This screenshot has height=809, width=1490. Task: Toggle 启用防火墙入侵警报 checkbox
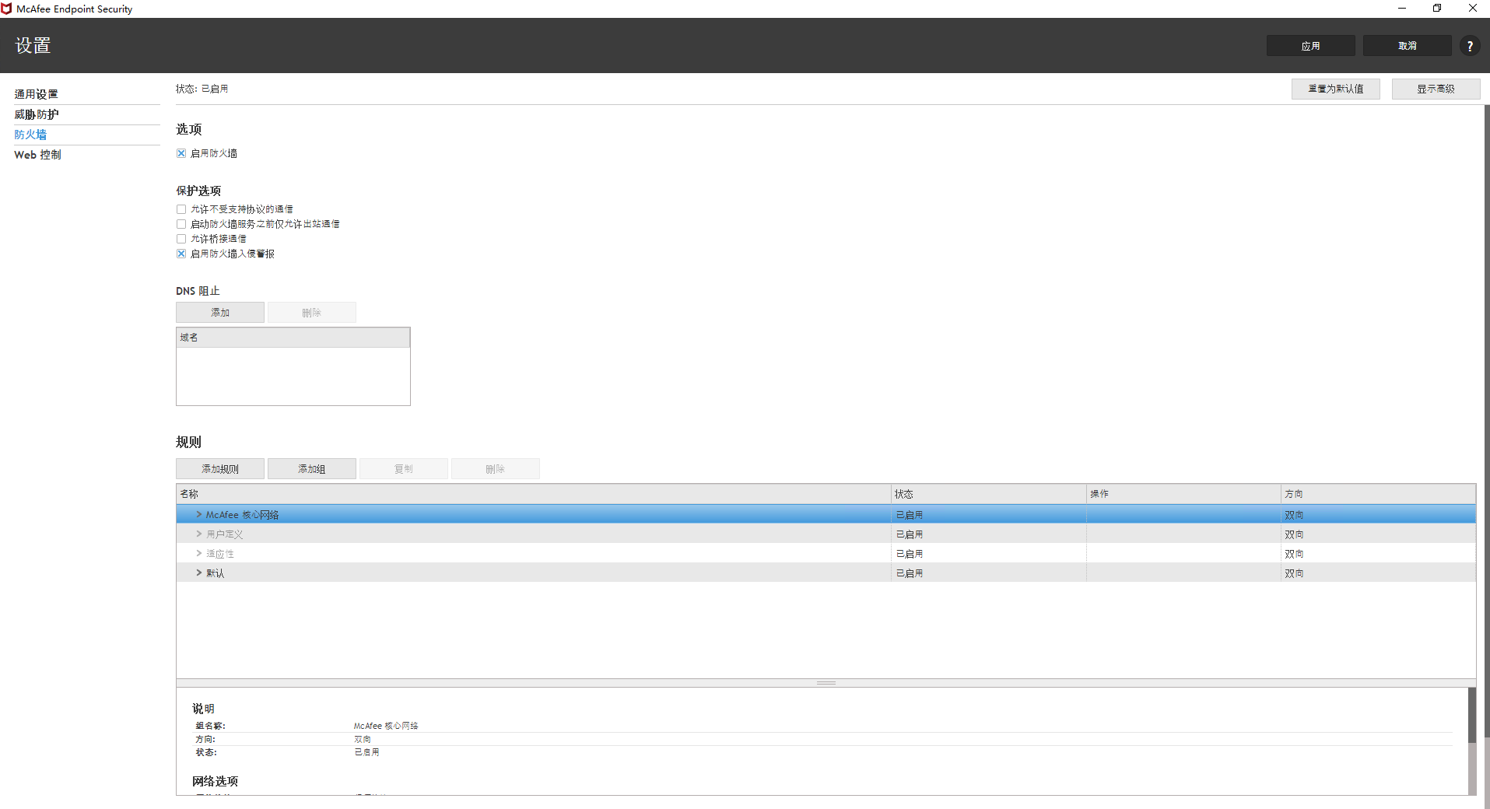(181, 254)
